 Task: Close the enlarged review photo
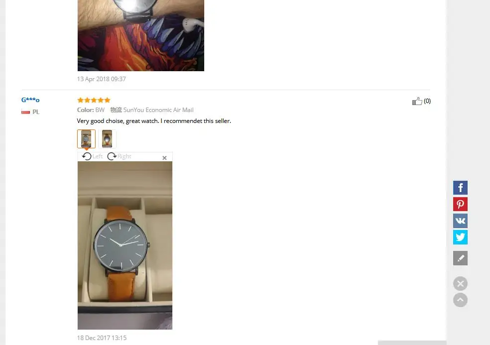click(164, 158)
